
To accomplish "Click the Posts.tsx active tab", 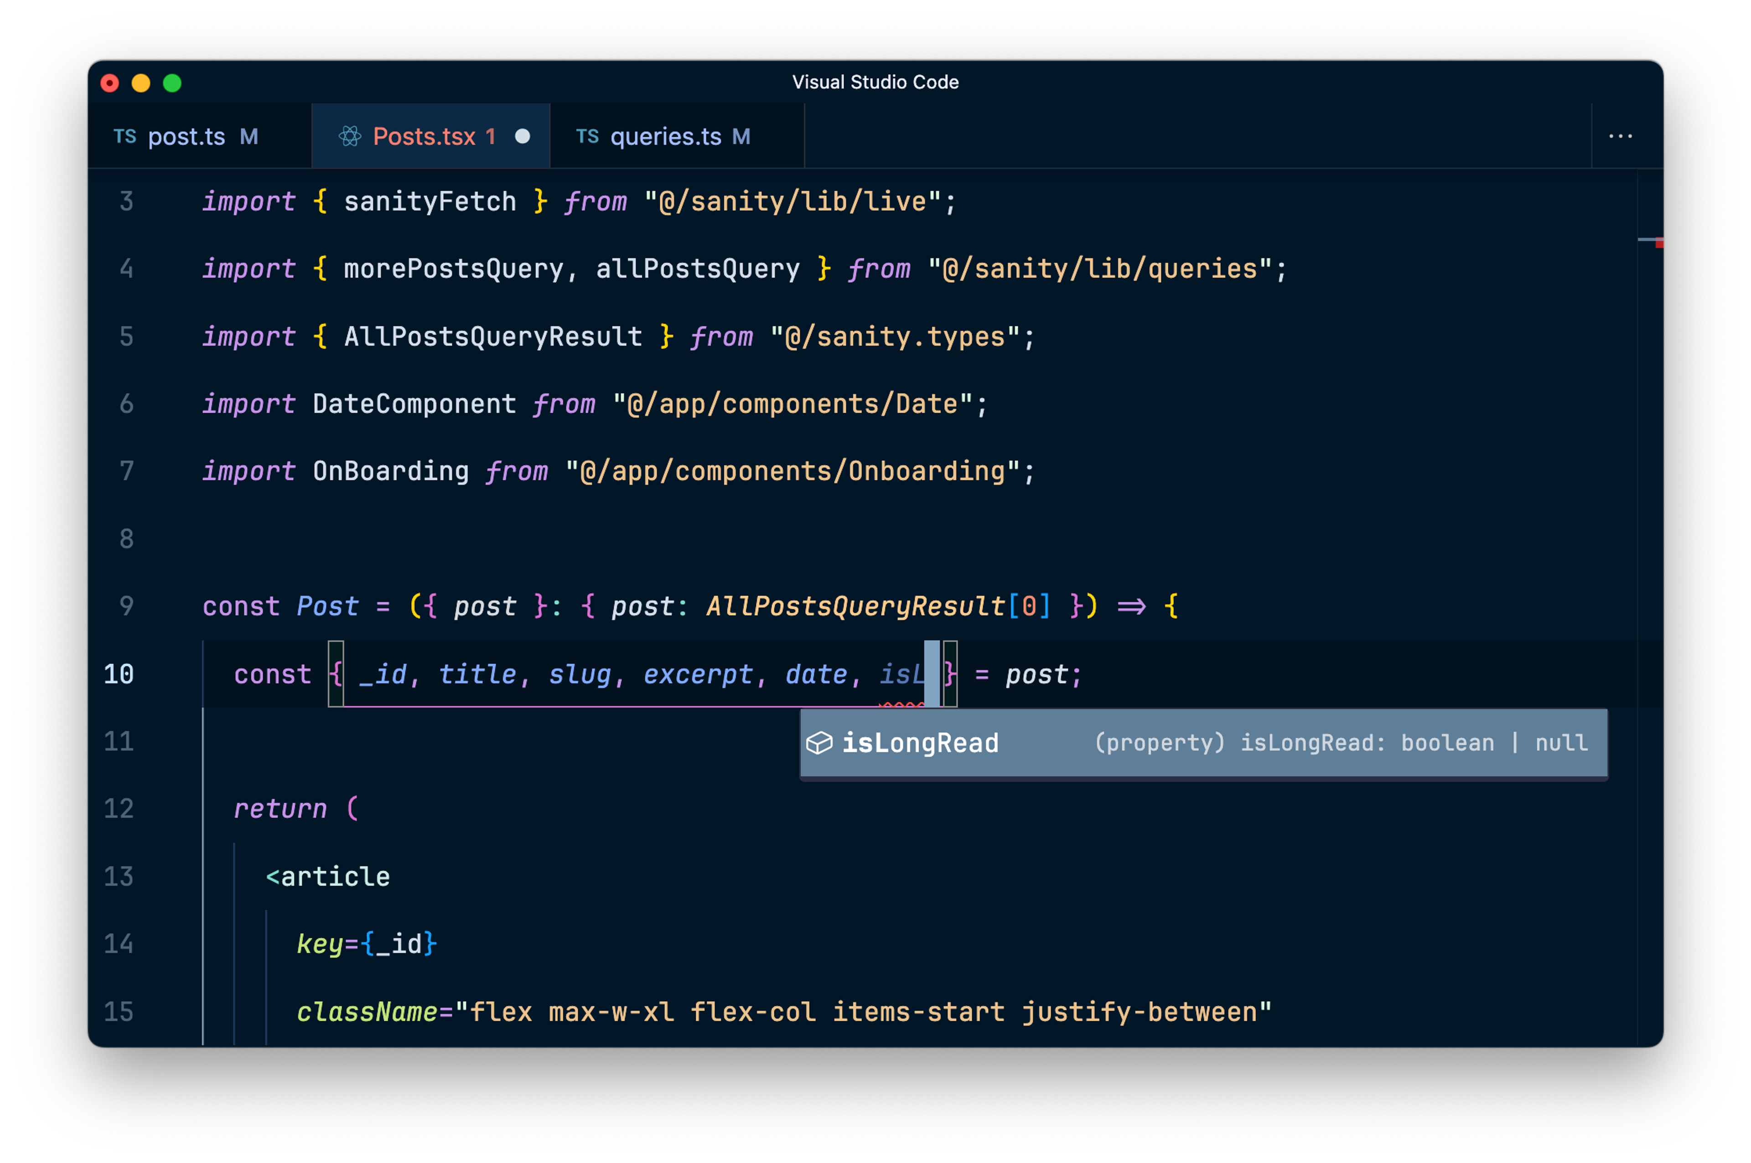I will point(424,136).
